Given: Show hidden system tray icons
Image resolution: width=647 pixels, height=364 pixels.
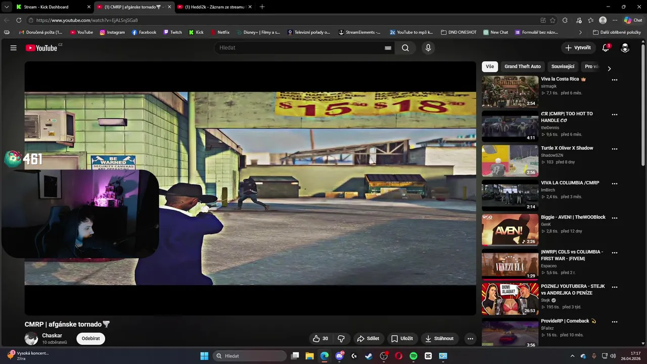Looking at the screenshot, I should (x=572, y=356).
